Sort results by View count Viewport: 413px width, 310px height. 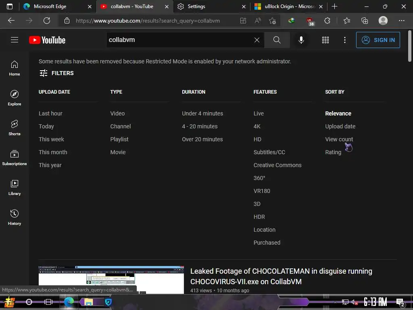pyautogui.click(x=339, y=139)
